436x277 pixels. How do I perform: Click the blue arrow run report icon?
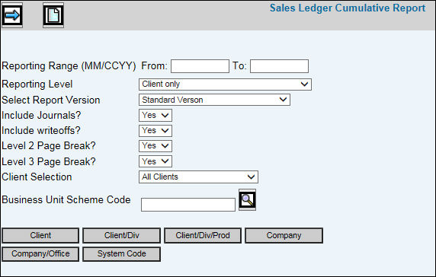[12, 15]
